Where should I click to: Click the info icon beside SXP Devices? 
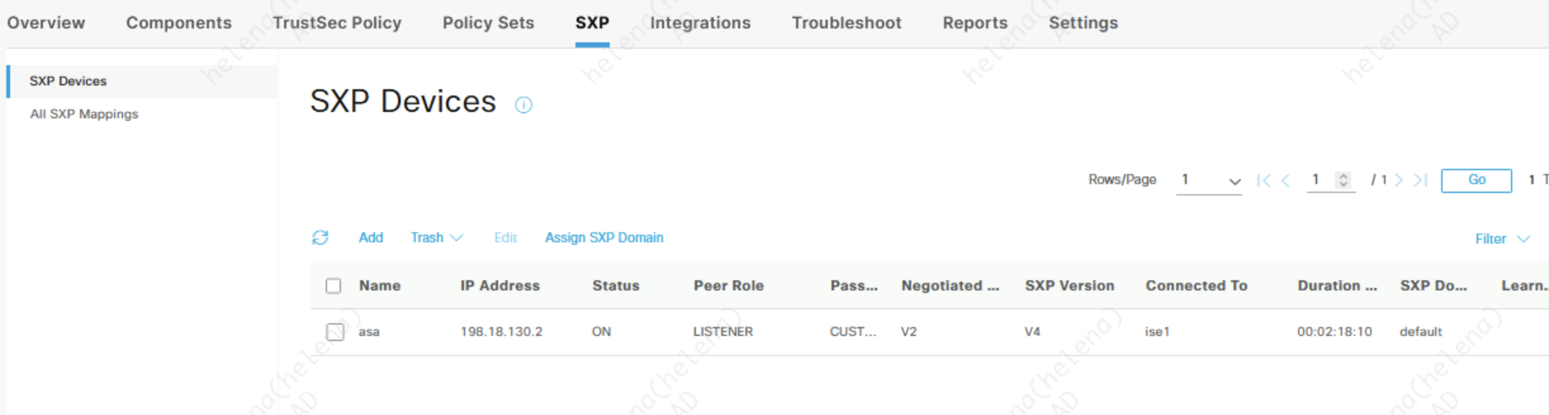(524, 104)
